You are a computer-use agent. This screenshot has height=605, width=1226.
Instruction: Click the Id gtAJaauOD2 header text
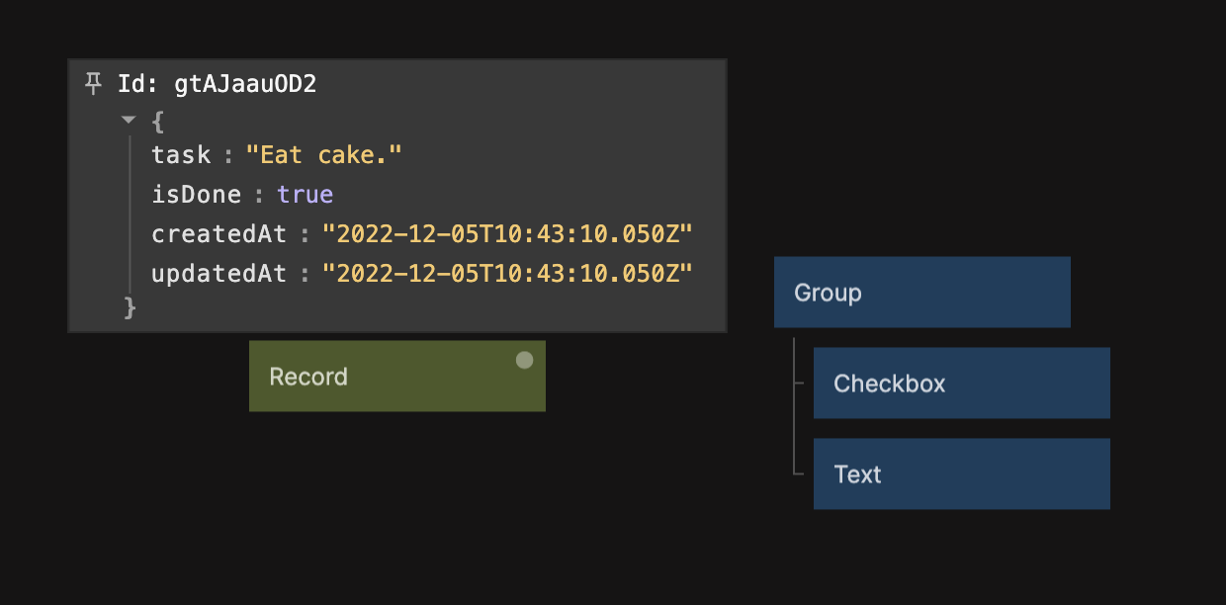click(217, 84)
